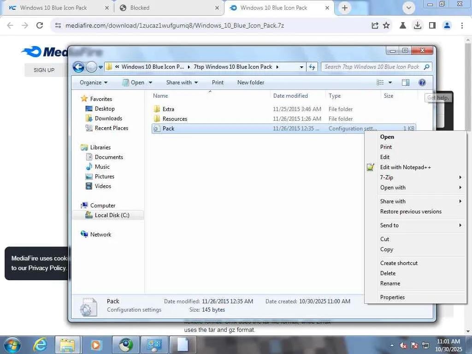Open the Share with toolbar dropdown
The image size is (472, 354).
182,83
